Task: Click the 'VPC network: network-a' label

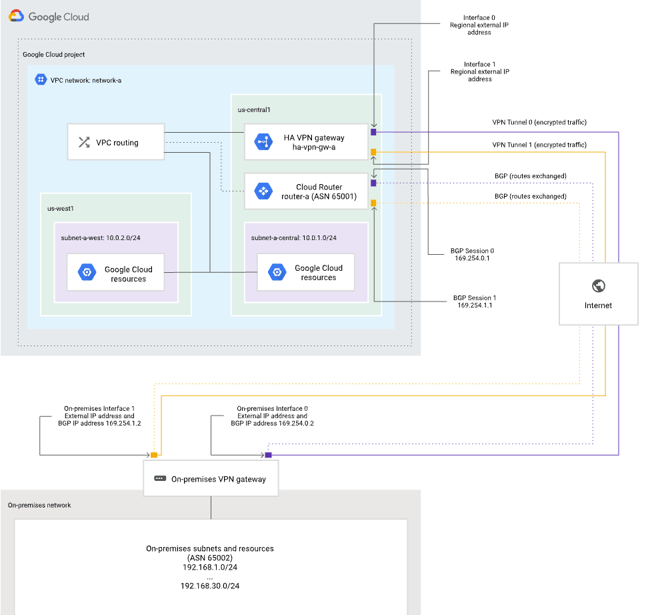Action: 86,80
